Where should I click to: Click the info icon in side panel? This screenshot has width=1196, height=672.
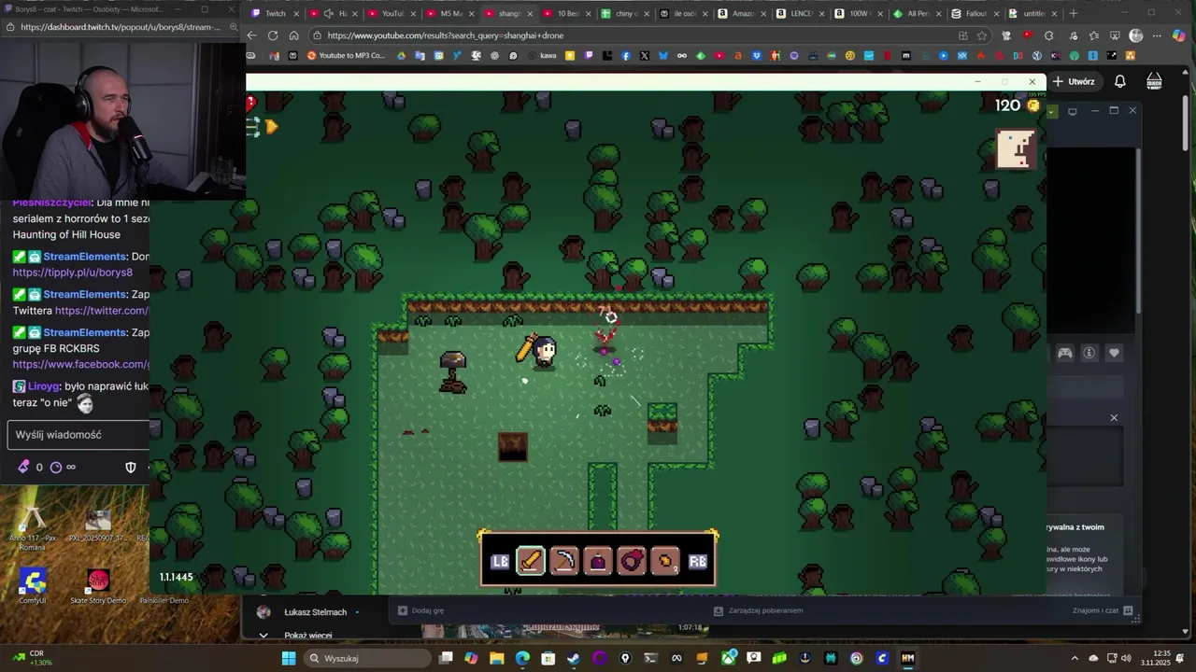click(1089, 353)
